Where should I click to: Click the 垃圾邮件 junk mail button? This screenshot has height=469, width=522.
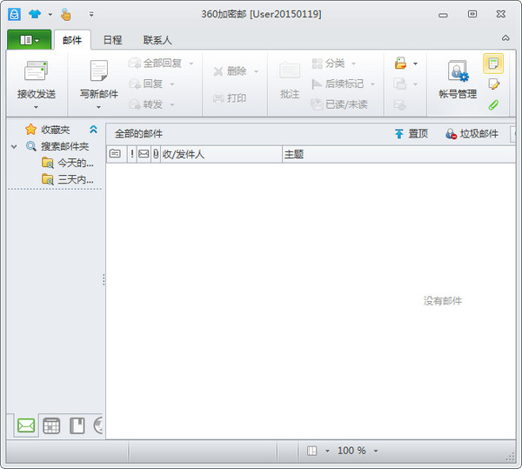(472, 134)
